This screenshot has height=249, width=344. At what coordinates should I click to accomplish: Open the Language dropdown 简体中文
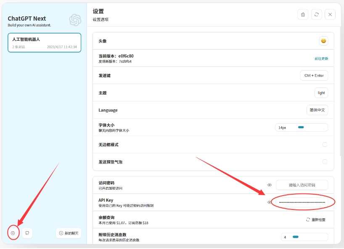pyautogui.click(x=317, y=110)
